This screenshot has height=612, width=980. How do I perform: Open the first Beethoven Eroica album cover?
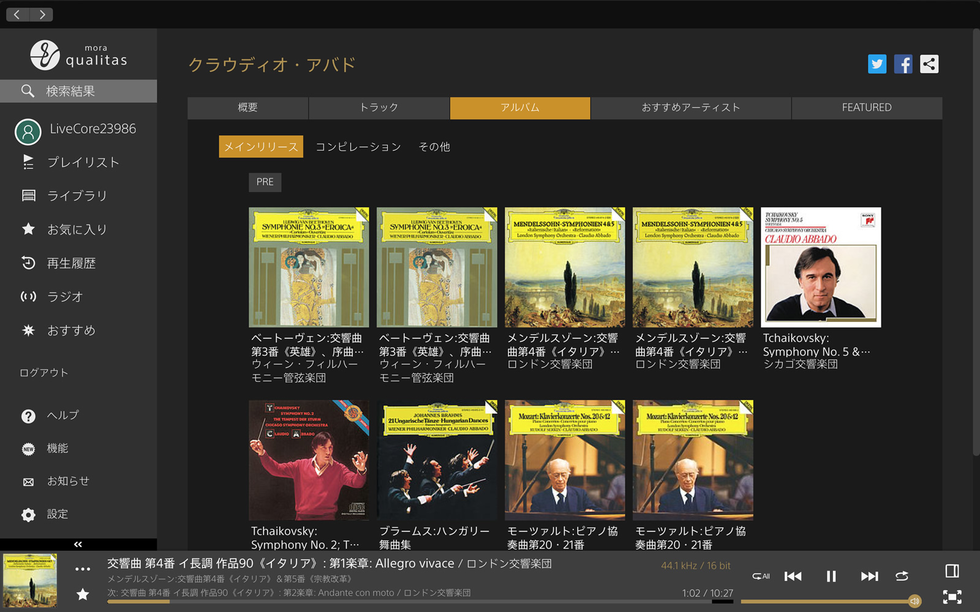pyautogui.click(x=309, y=267)
